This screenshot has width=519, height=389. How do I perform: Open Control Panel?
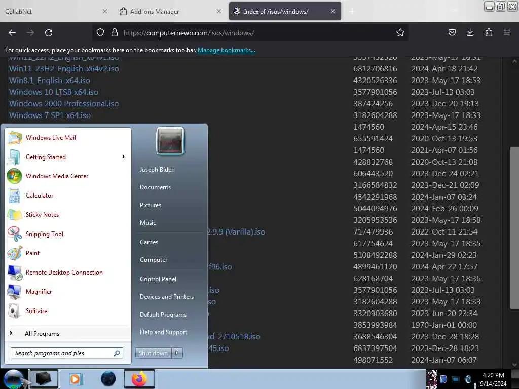click(x=158, y=279)
